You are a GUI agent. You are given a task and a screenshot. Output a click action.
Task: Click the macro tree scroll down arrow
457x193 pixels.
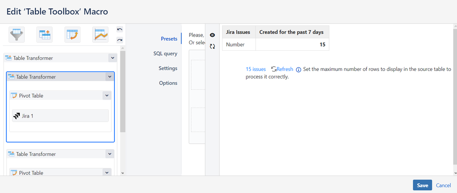(123, 173)
